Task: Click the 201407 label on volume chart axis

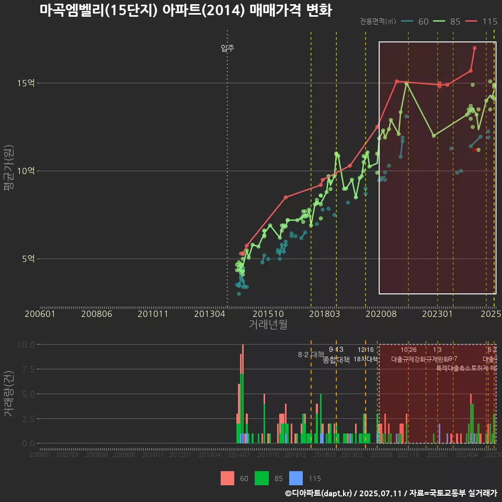Action: click(239, 454)
